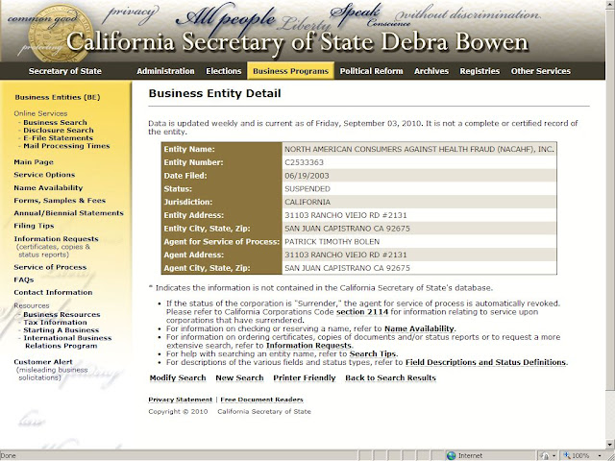Open Service Options in sidebar
The width and height of the screenshot is (615, 461).
point(44,175)
